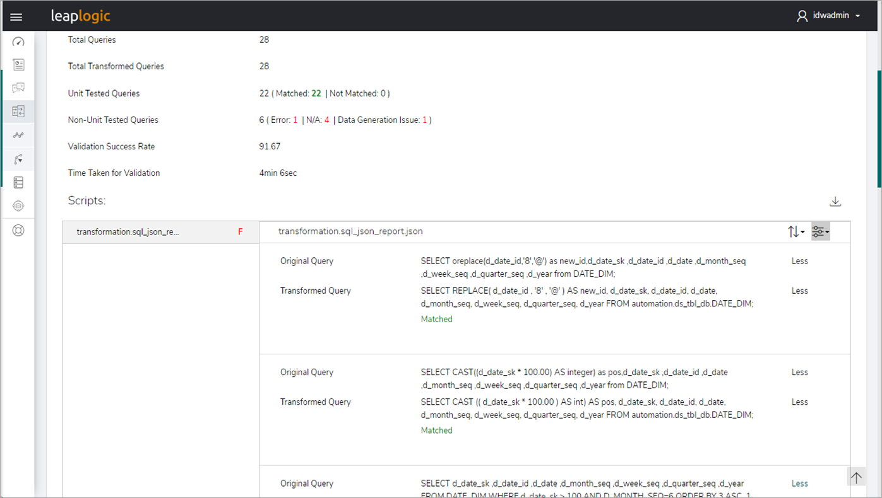
Task: Download the scripts report via download icon
Action: [835, 200]
